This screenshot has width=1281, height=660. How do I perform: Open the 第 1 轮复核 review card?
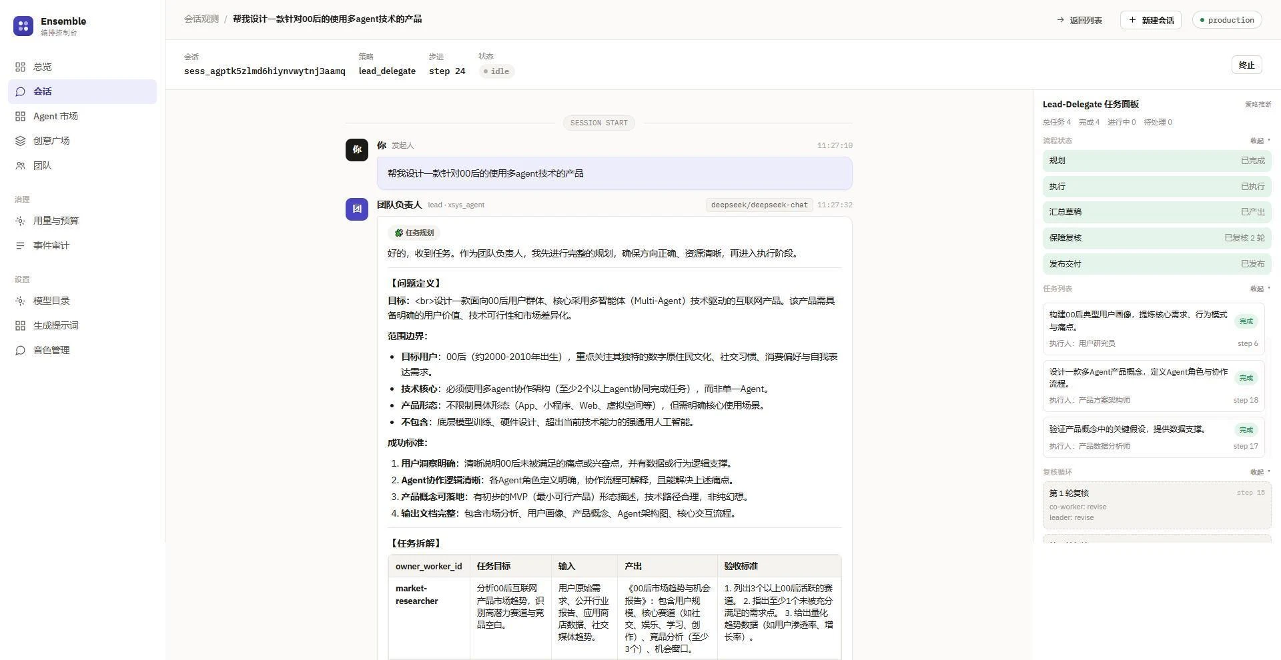[1157, 505]
